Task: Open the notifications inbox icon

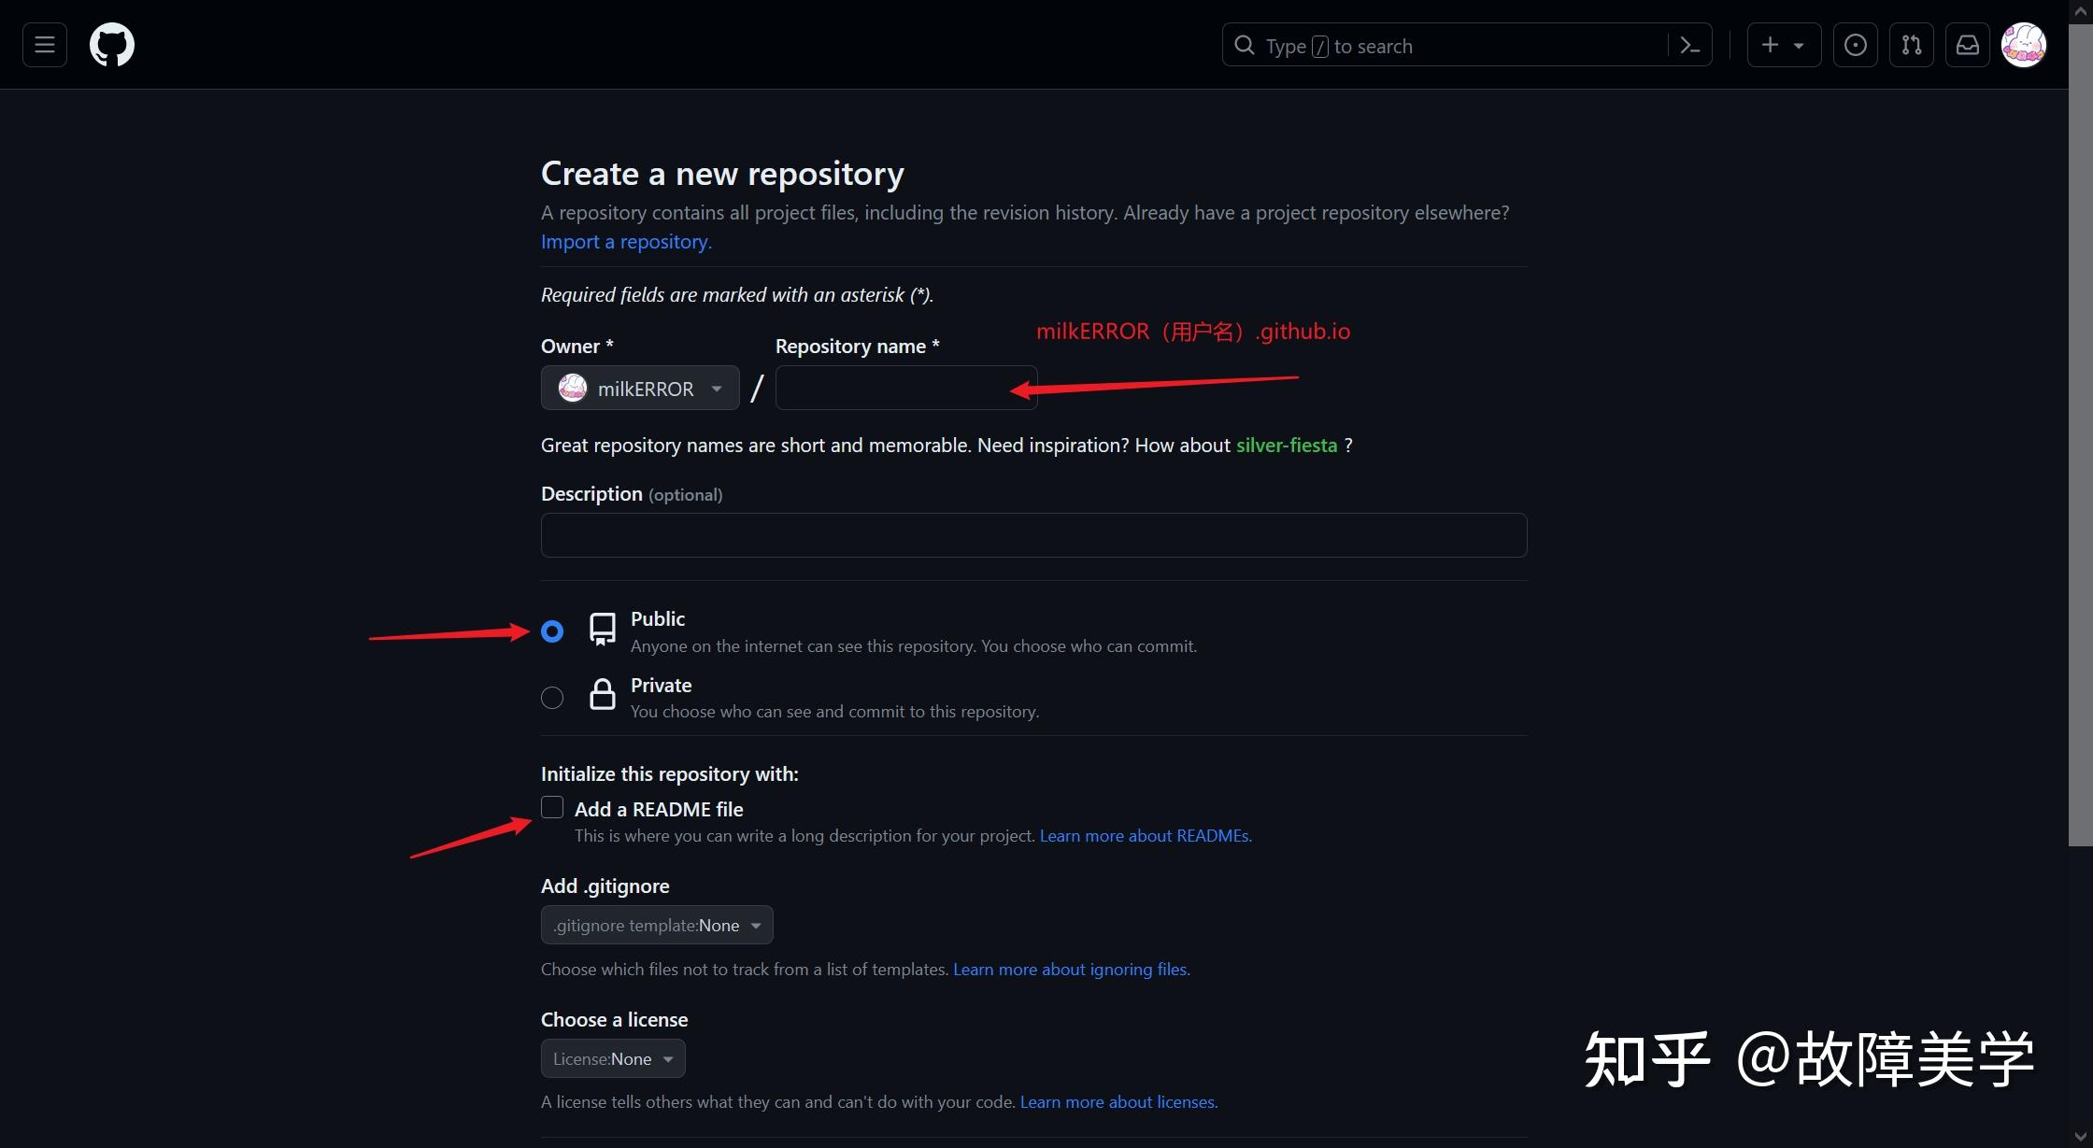Action: 1967,44
